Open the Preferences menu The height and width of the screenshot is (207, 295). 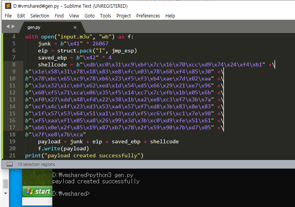tap(148, 16)
